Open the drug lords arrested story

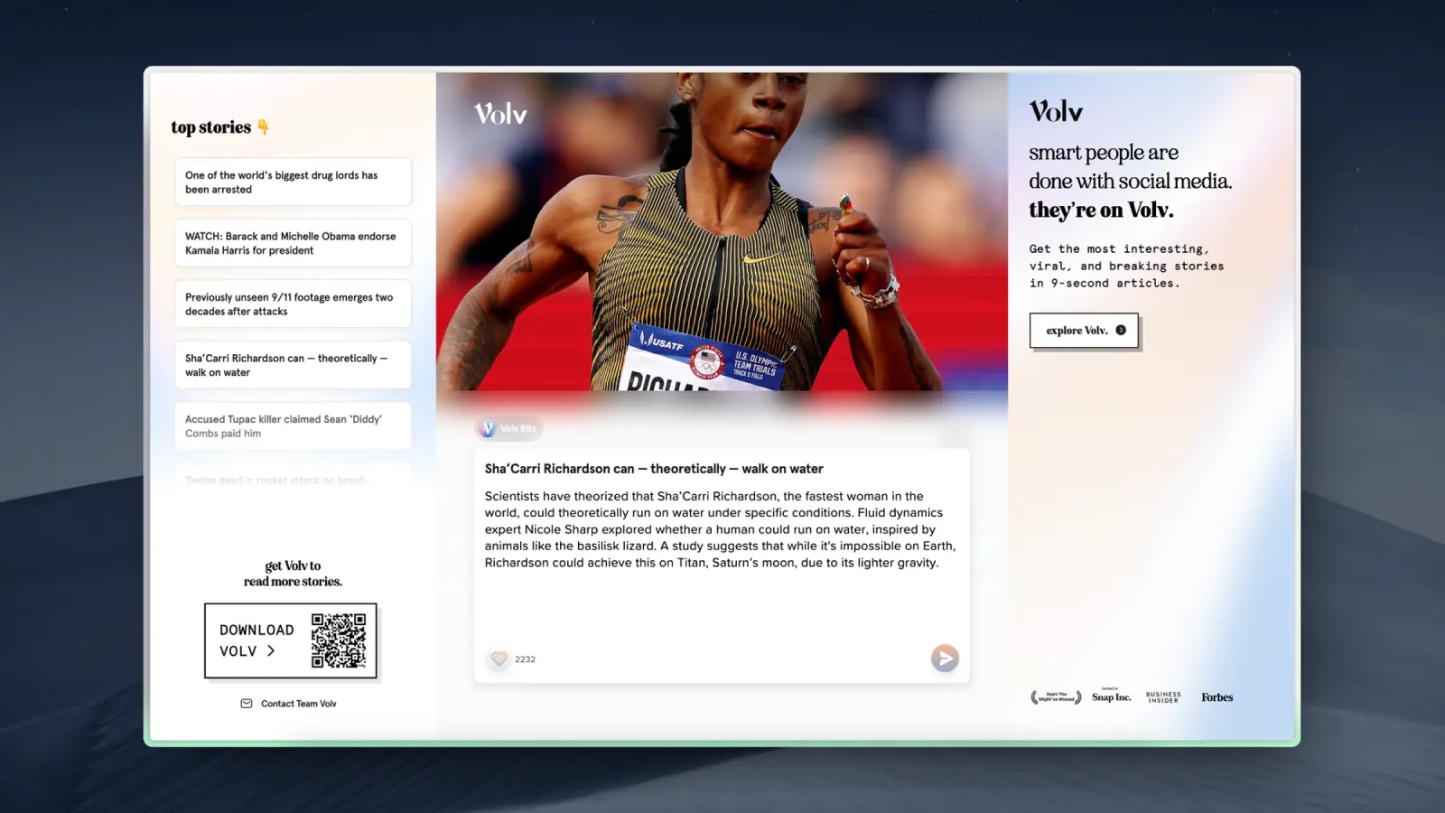(293, 182)
